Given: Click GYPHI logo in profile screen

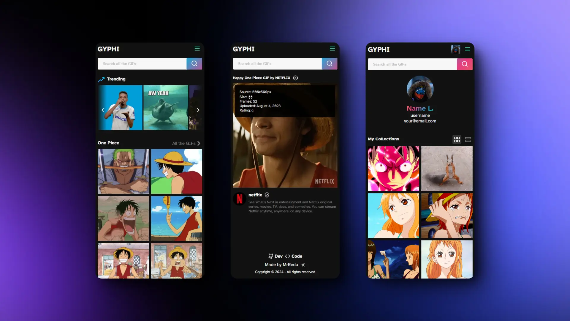Looking at the screenshot, I should click(x=379, y=50).
